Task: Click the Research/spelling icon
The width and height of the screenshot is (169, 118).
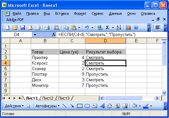Action: 57,28
